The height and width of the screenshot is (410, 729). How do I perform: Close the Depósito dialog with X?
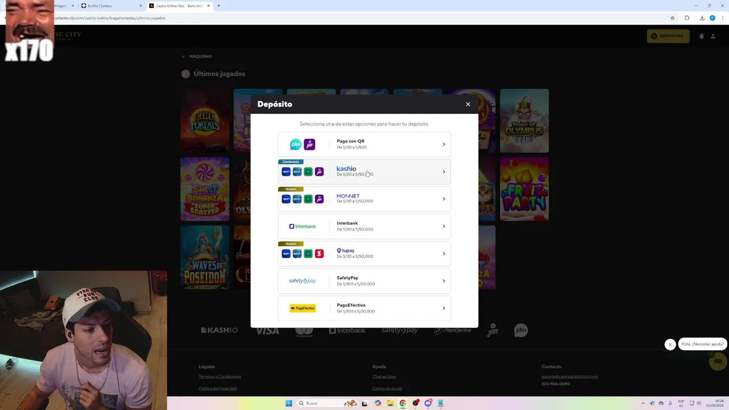coord(468,104)
